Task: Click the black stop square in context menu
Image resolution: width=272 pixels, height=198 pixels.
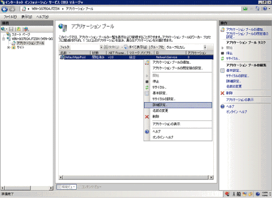Action: tap(147, 82)
